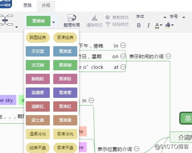Pick the 紧凑蓝 theme
This screenshot has height=153, width=192.
(x=65, y=51)
